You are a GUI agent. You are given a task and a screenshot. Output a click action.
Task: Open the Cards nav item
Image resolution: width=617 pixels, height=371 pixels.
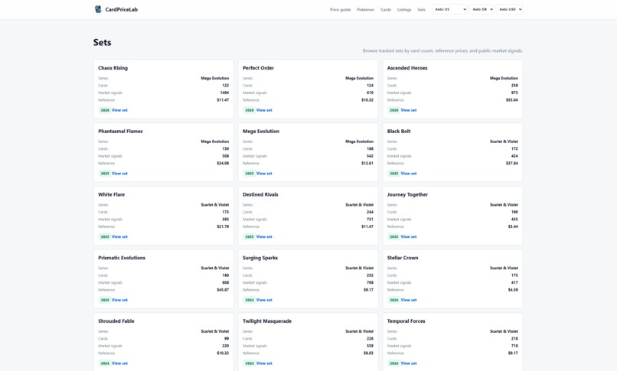386,9
